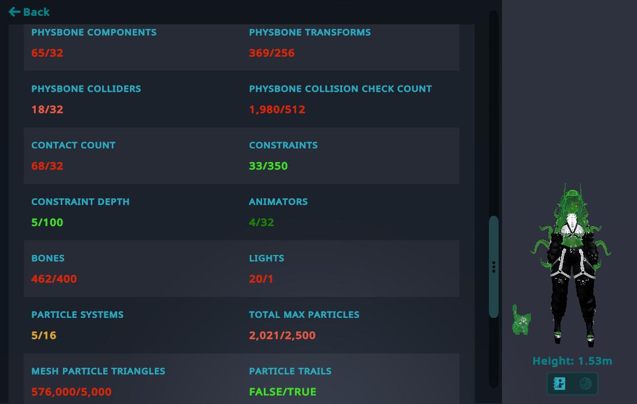Click the Constraints 33/350 stat

283,156
